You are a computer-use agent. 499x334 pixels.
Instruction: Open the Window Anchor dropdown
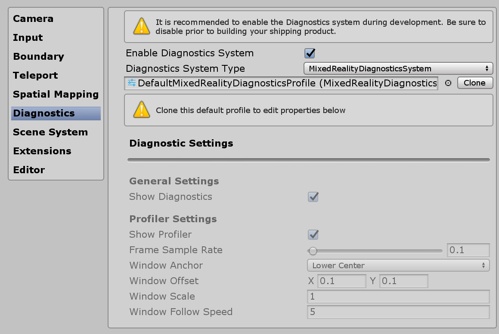398,266
